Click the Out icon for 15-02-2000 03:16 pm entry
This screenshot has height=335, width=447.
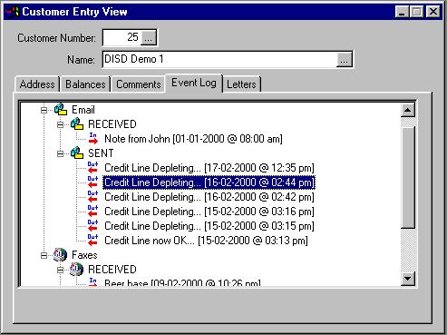click(x=92, y=211)
